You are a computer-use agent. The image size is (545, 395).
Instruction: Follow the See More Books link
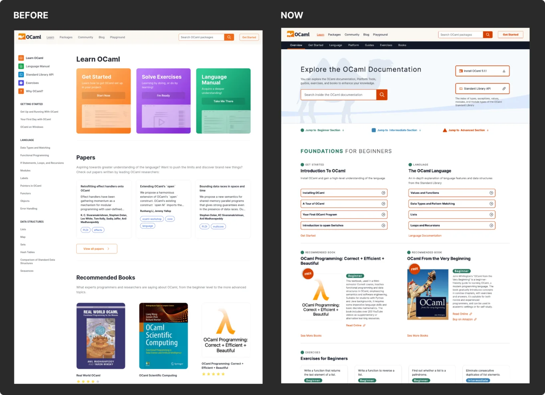(x=311, y=336)
